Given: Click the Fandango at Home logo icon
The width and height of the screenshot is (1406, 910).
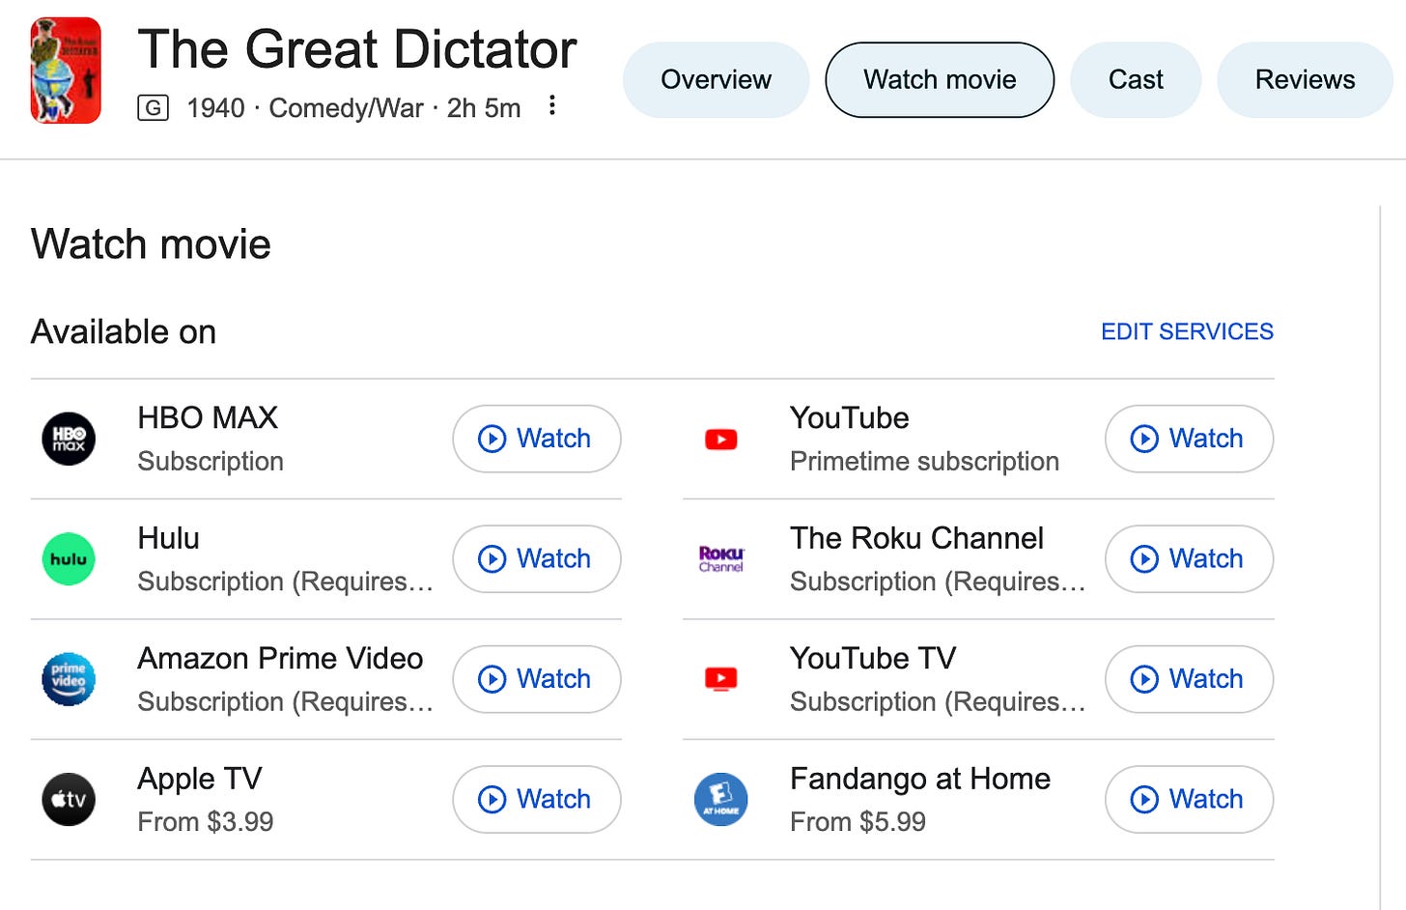Looking at the screenshot, I should point(721,800).
